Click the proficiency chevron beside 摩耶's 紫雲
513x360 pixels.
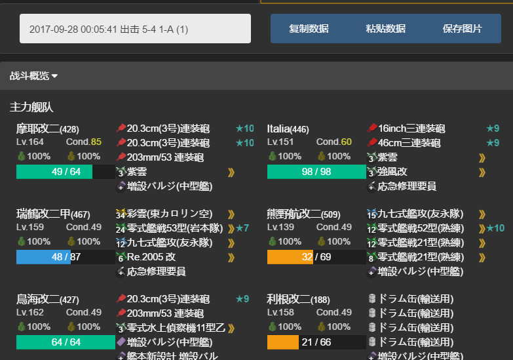[231, 172]
